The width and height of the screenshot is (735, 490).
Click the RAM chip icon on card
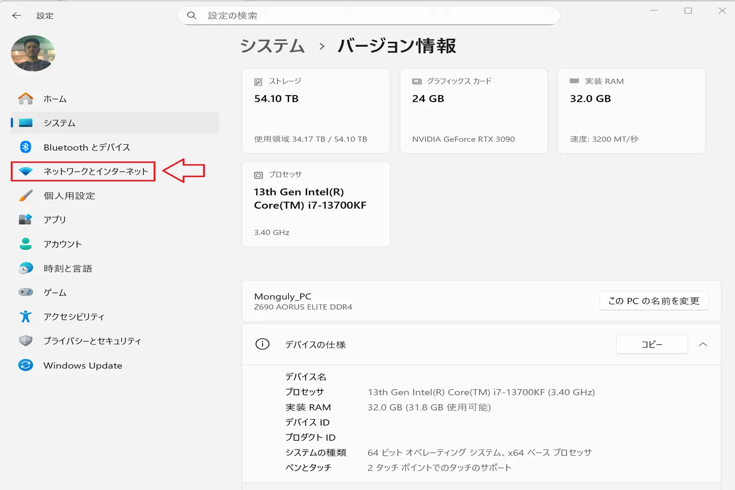574,81
